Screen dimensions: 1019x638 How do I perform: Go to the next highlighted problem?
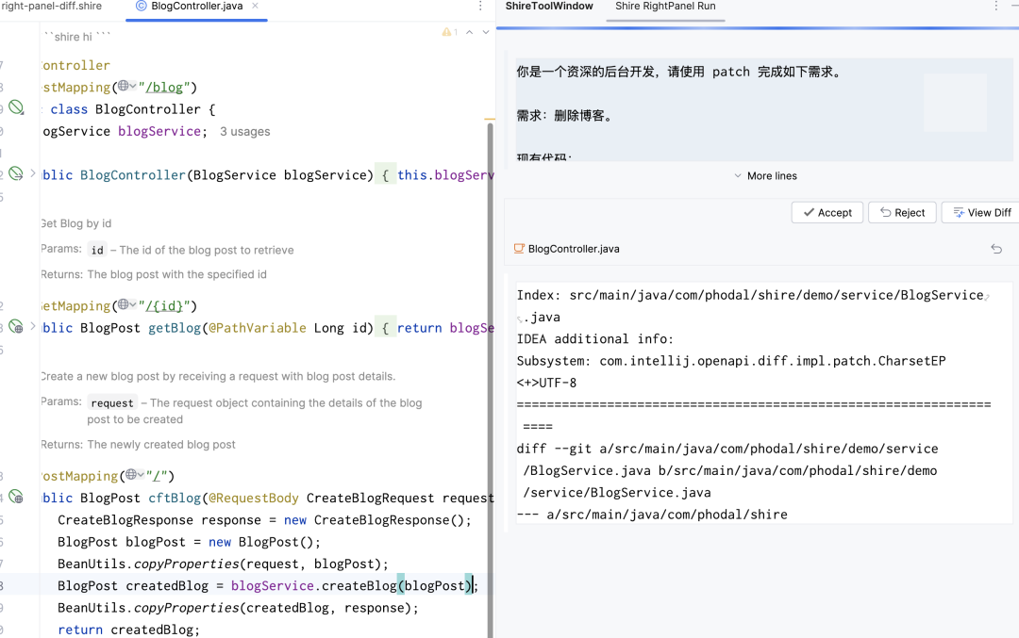pos(486,32)
